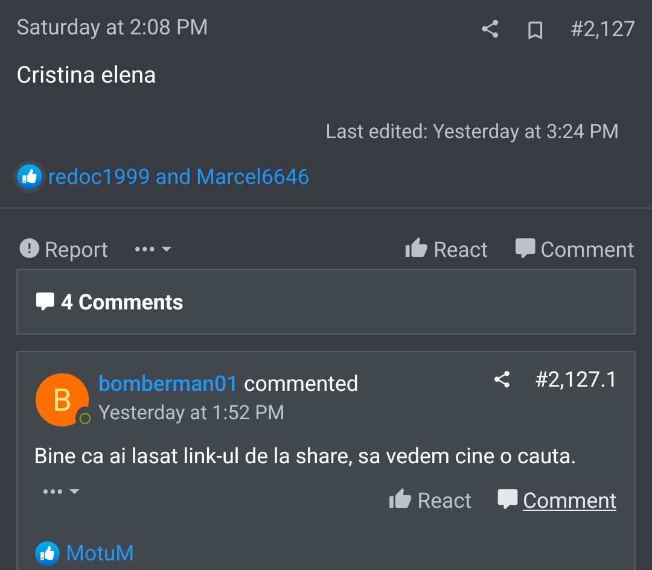Reply using the underlined Comment link
Screen dimensions: 652x570
(569, 500)
